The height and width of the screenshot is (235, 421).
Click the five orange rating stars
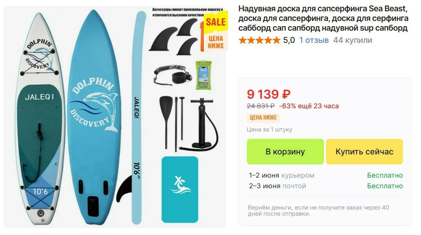pos(259,40)
